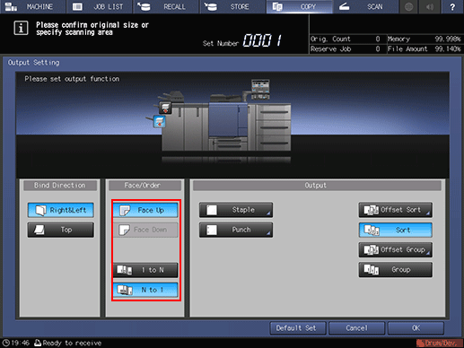
Task: Select the upper output tray icon on printer
Action: click(x=165, y=108)
